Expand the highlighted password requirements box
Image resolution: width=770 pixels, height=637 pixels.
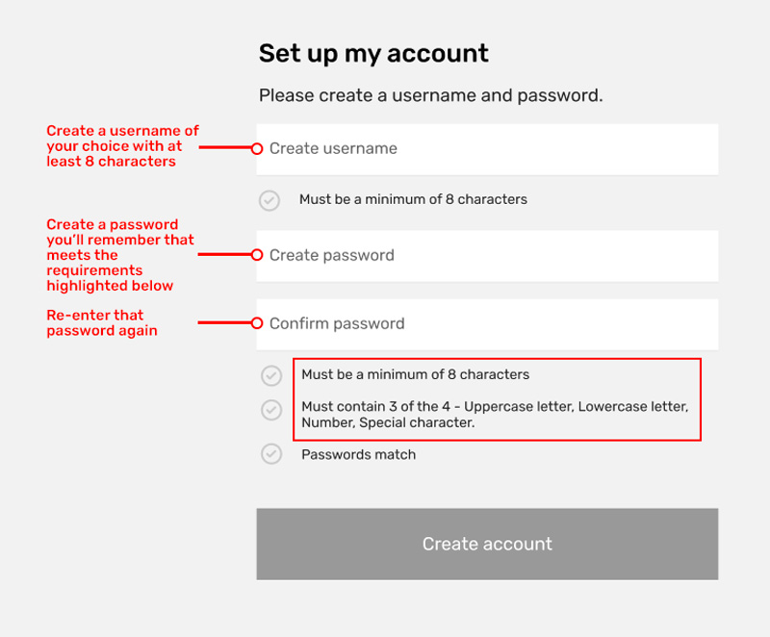click(x=497, y=399)
